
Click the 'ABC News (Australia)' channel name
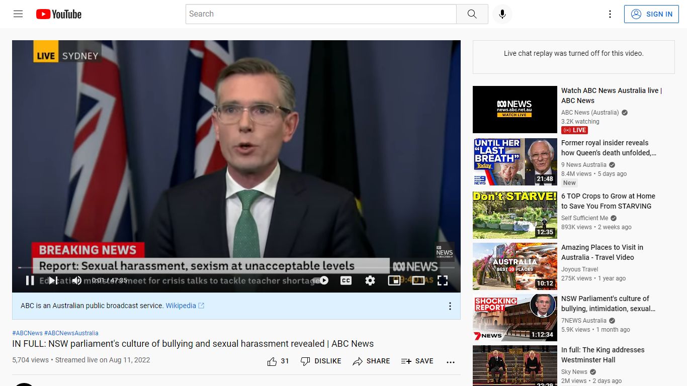[x=590, y=113]
